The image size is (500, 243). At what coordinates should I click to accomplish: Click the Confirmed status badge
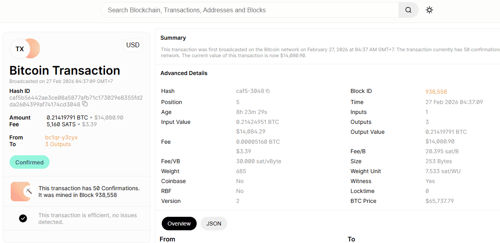(x=29, y=162)
